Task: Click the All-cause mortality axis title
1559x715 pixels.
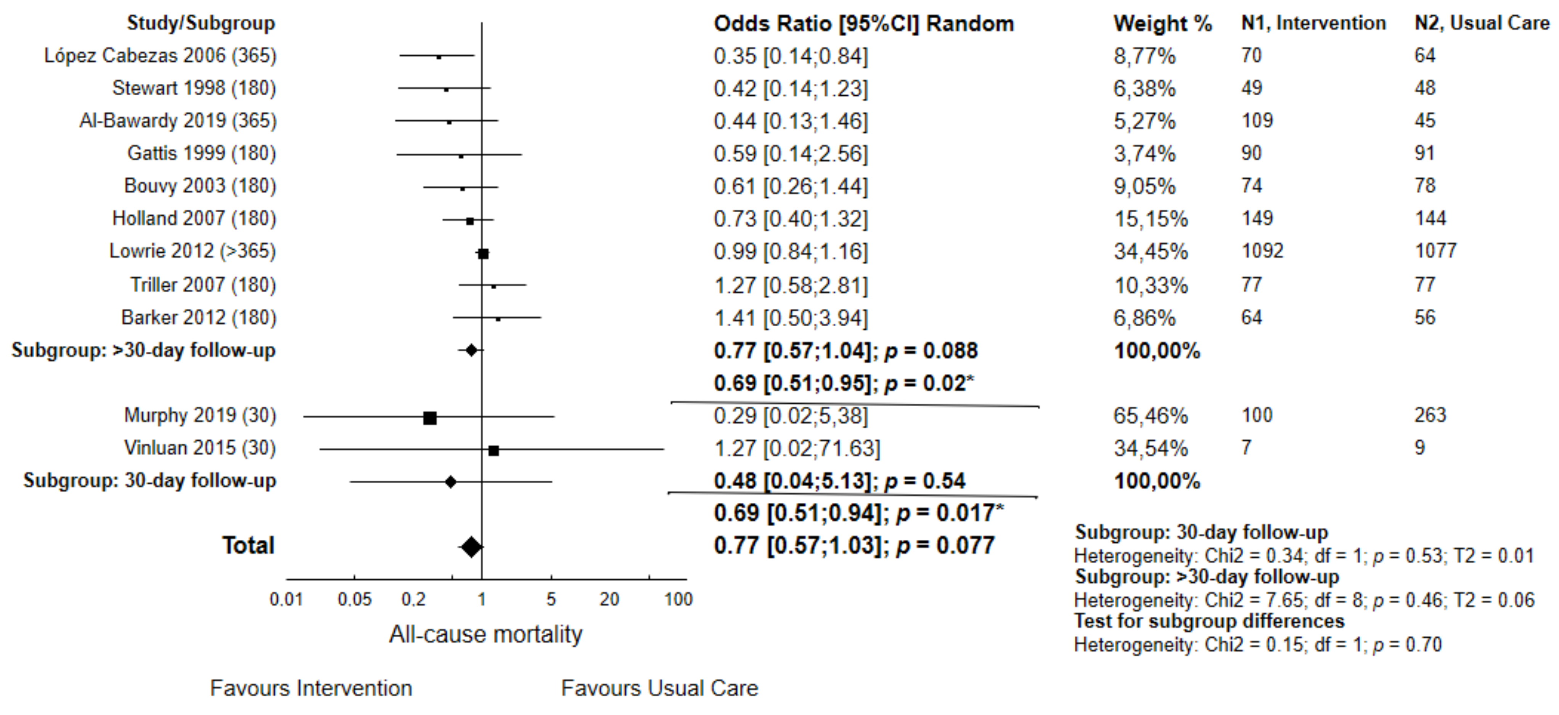Action: (485, 634)
